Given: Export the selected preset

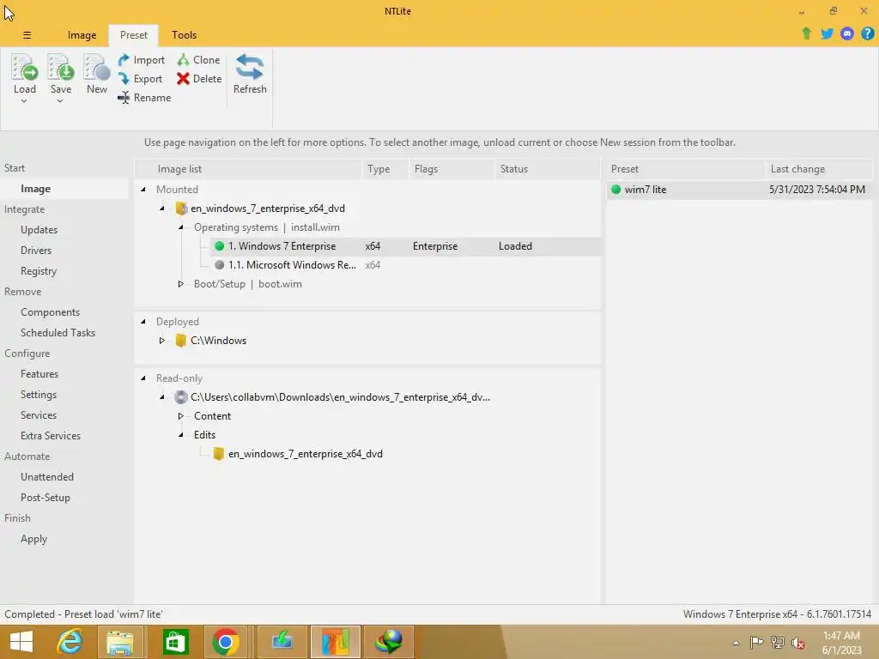Looking at the screenshot, I should click(x=140, y=79).
